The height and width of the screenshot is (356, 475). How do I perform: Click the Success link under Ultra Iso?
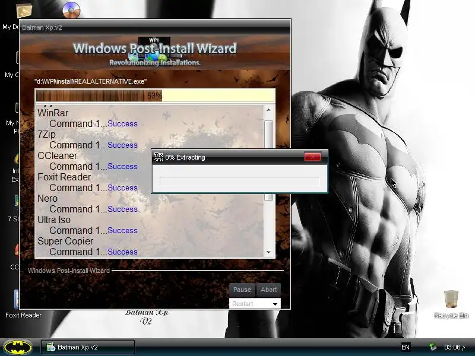(x=122, y=230)
